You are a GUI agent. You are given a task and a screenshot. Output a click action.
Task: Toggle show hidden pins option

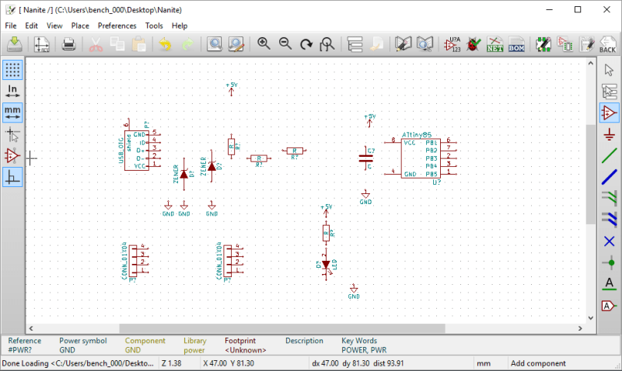point(12,156)
